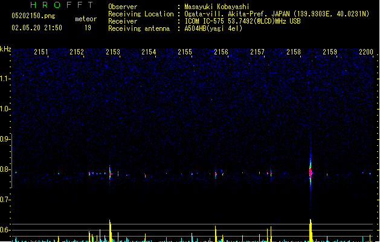Image resolution: width=380 pixels, height=242 pixels.
Task: Click the 0.6 kHz axis label
Action: [x=5, y=230]
